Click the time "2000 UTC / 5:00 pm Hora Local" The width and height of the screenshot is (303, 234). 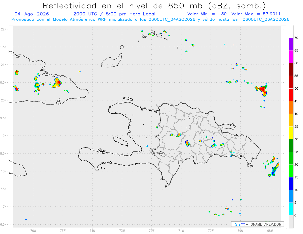click(114, 14)
